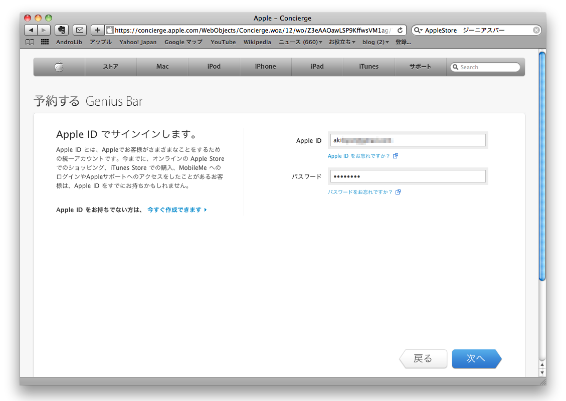Open the Wikipedia bookmark
The height and width of the screenshot is (401, 566).
coord(257,42)
